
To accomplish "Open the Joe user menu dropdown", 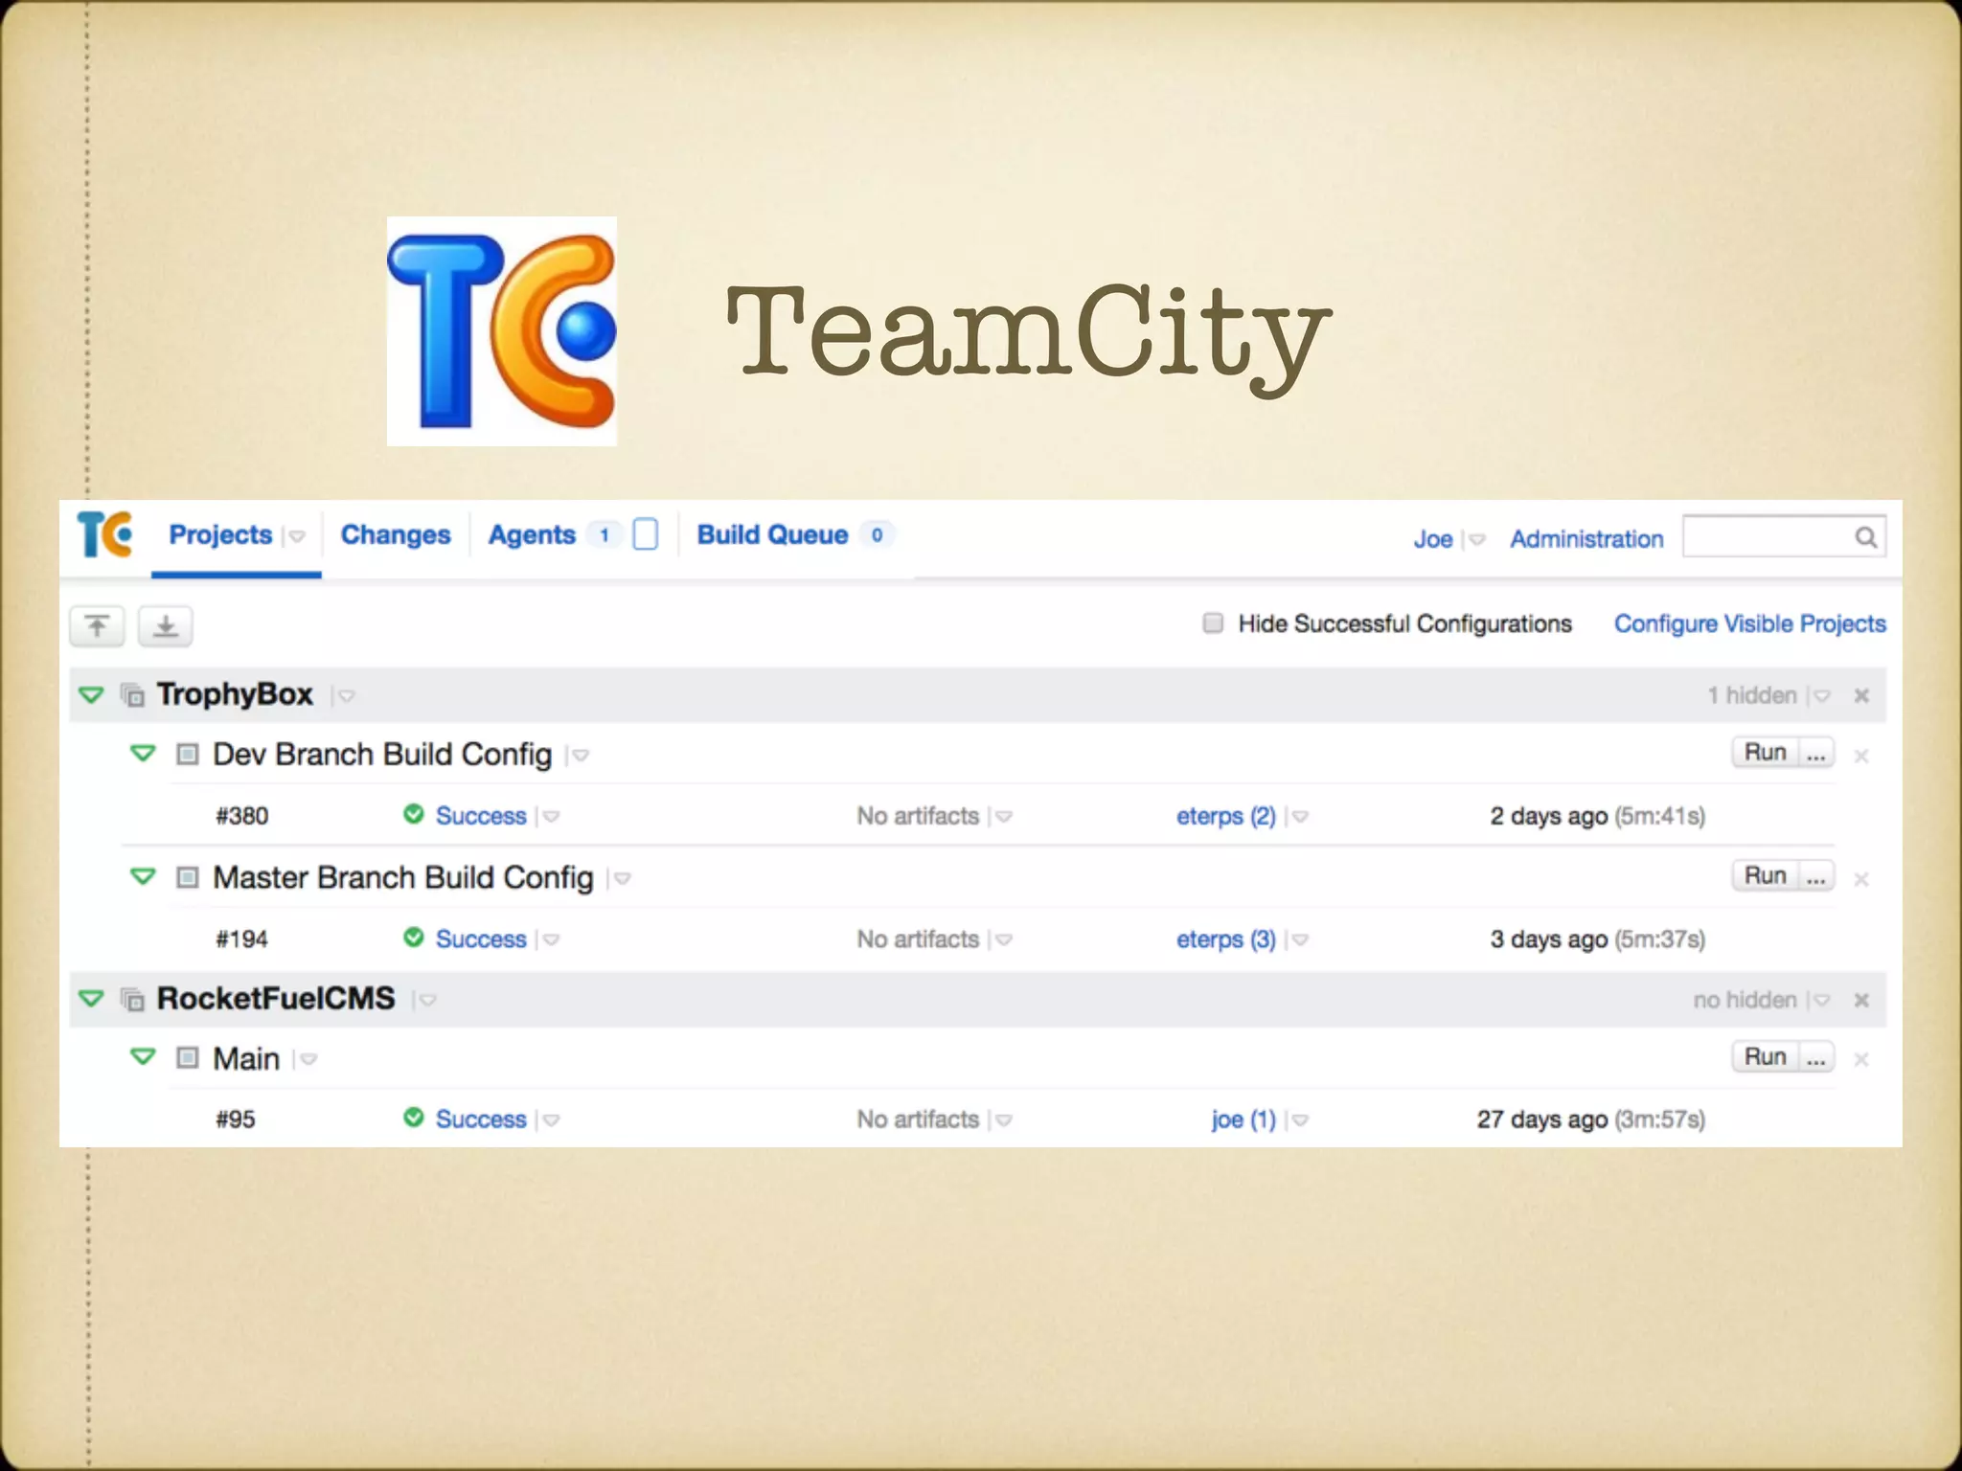I will [x=1476, y=540].
